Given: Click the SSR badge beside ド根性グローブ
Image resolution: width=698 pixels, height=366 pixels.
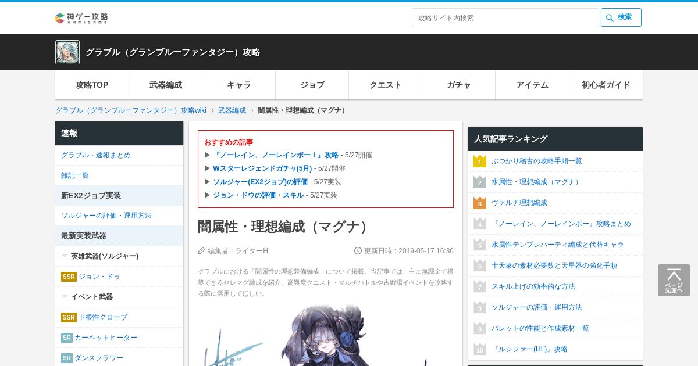Looking at the screenshot, I should (x=69, y=317).
